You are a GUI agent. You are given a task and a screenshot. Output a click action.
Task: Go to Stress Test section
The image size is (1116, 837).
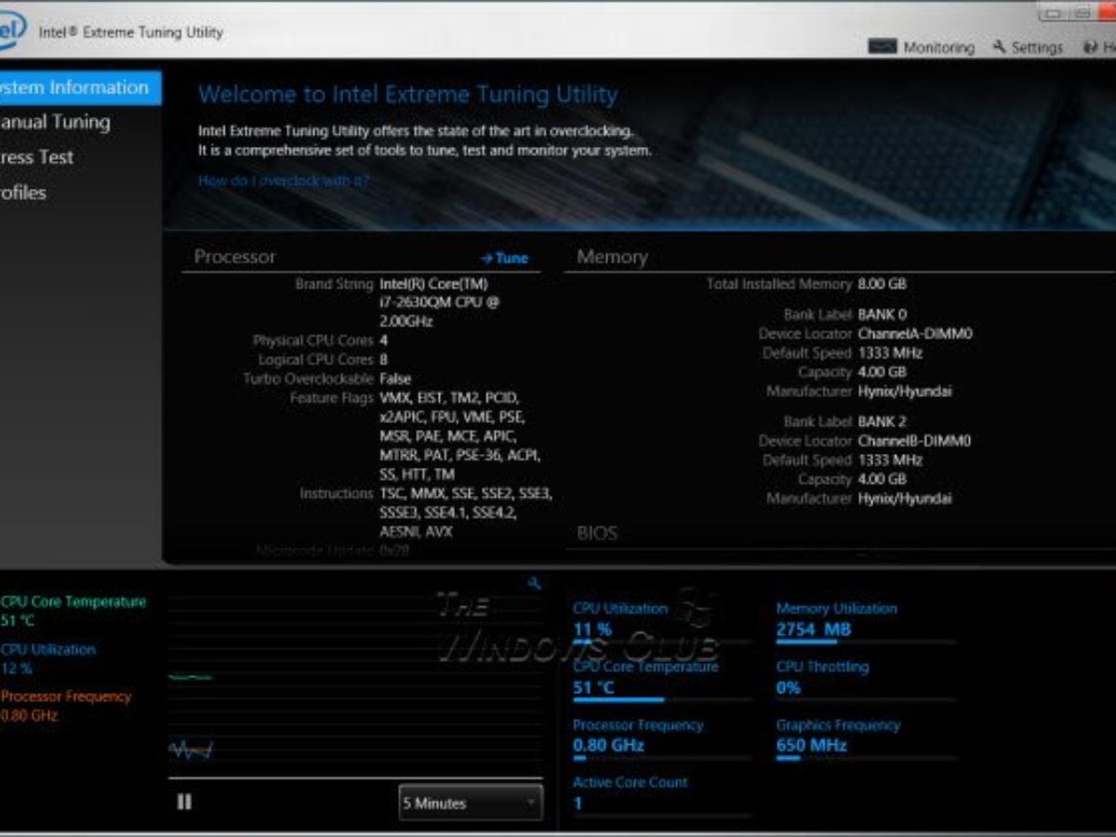[37, 157]
